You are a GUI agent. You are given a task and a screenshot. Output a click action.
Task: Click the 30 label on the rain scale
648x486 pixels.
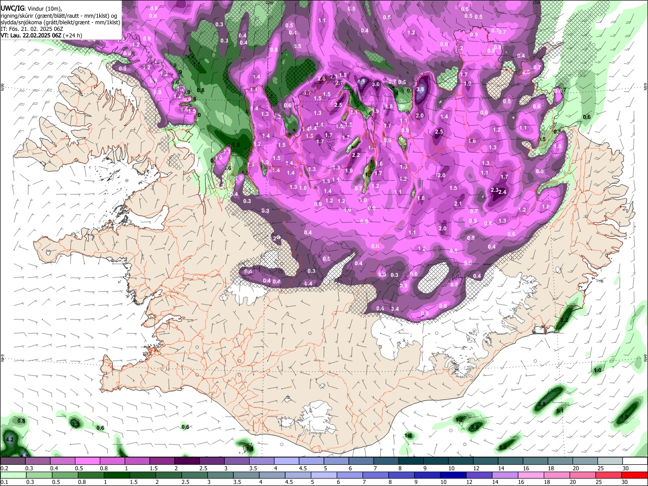(x=626, y=482)
